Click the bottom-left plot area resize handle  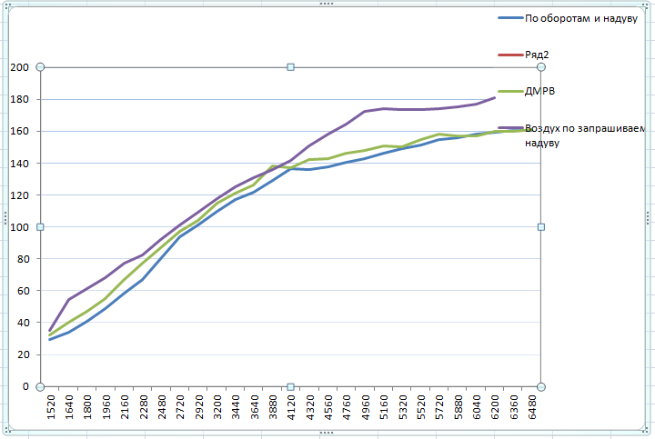40,386
